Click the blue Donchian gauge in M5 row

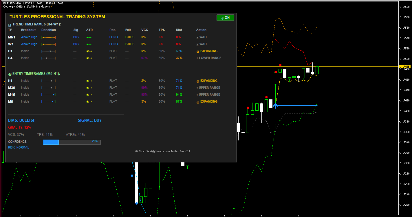(x=49, y=102)
